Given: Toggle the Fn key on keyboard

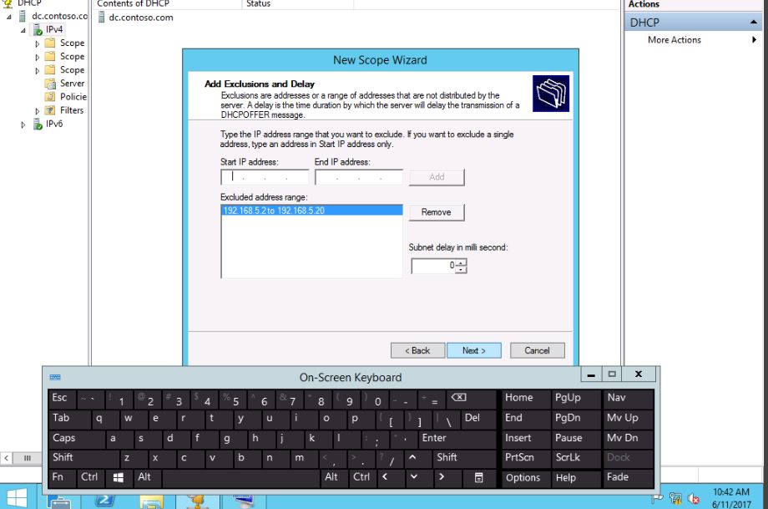Looking at the screenshot, I should point(63,477).
